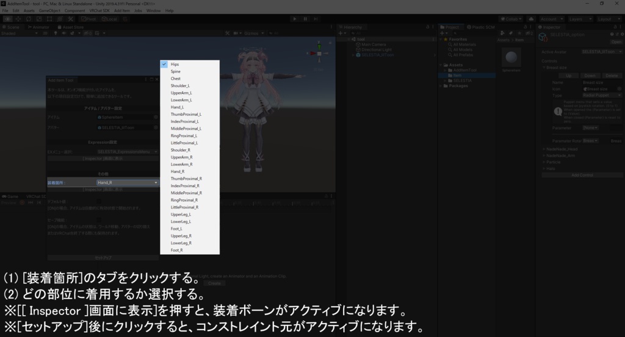Choose Shoulder_L in the bone list

click(190, 85)
